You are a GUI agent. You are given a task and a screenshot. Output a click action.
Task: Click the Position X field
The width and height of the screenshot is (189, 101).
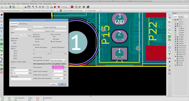click(20, 70)
